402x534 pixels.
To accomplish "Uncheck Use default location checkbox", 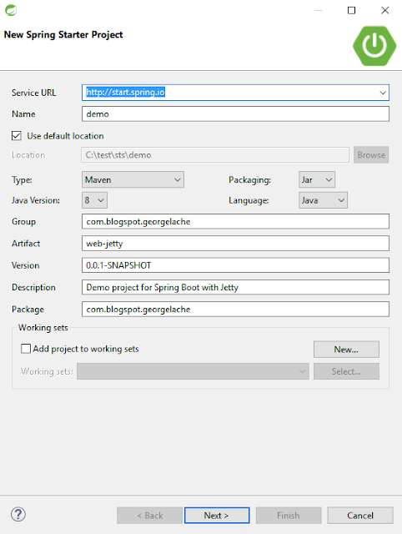I will point(17,136).
